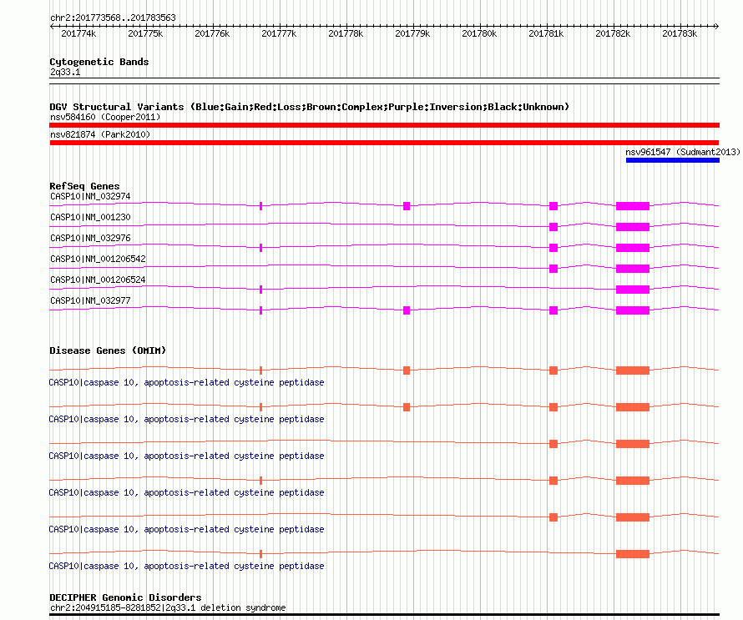Click the 201776k ruler label
Viewport: 743px width, 620px height.
tap(212, 33)
